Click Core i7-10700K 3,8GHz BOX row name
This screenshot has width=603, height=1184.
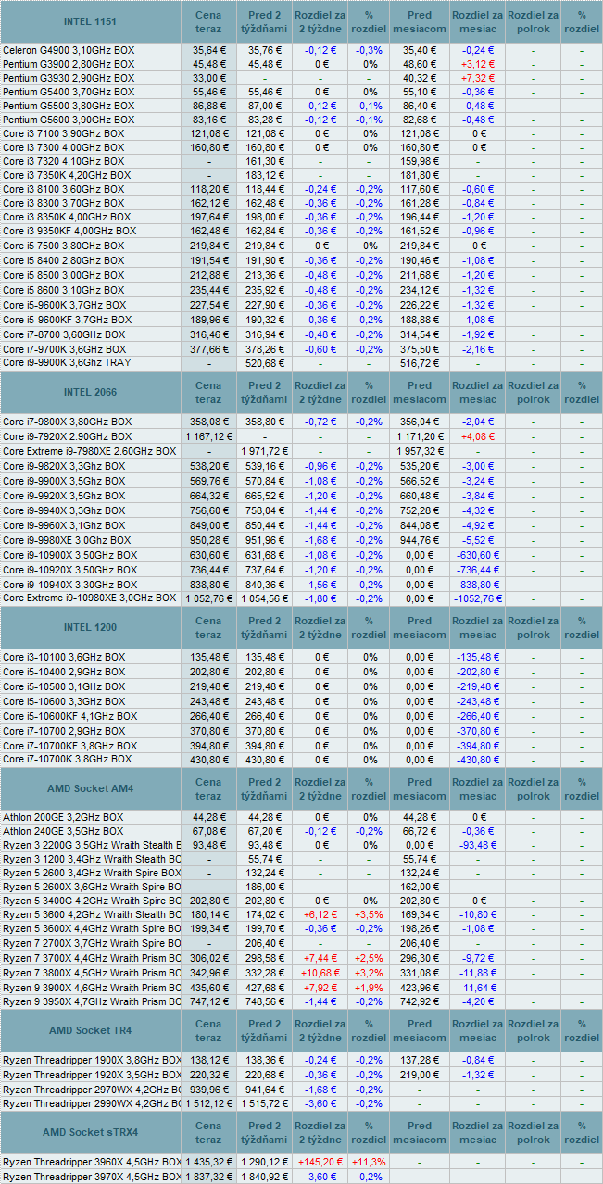[67, 759]
